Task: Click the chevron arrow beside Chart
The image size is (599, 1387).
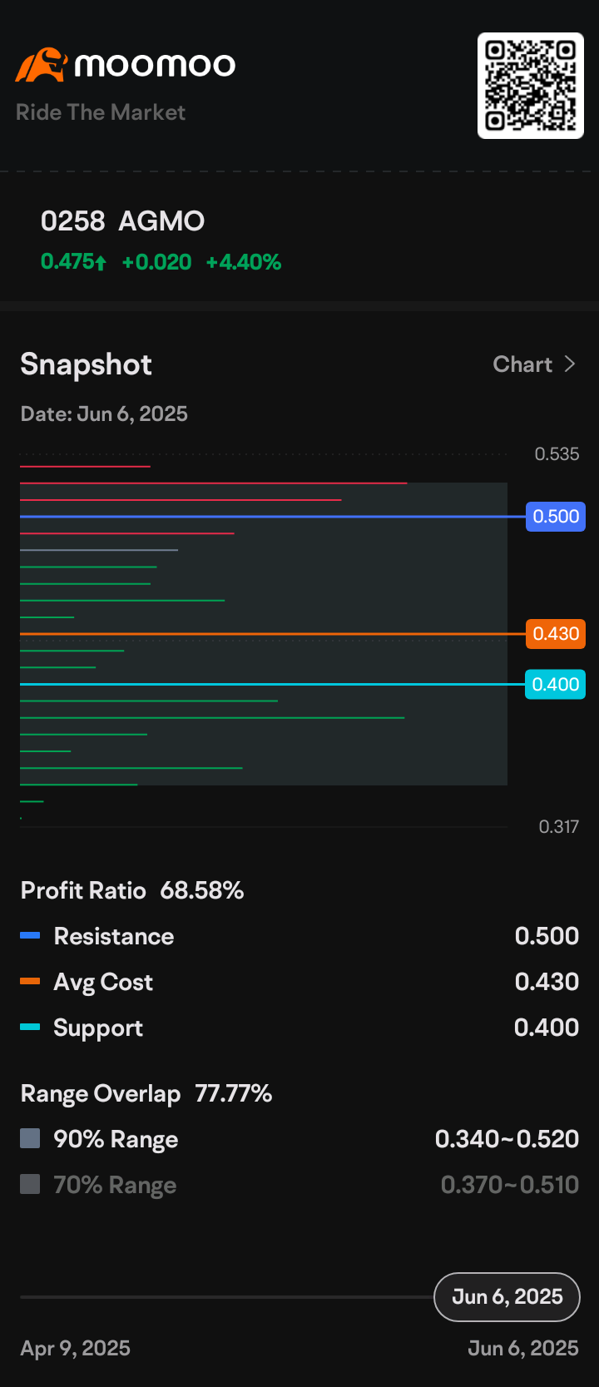Action: point(570,364)
